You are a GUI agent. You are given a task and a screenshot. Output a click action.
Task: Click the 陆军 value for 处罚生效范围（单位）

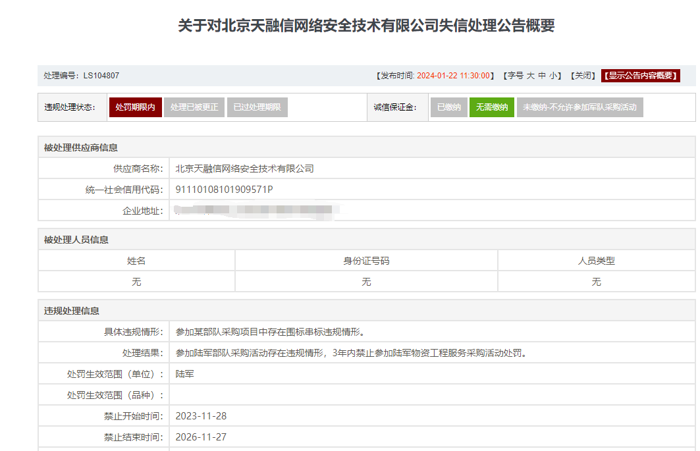click(184, 374)
